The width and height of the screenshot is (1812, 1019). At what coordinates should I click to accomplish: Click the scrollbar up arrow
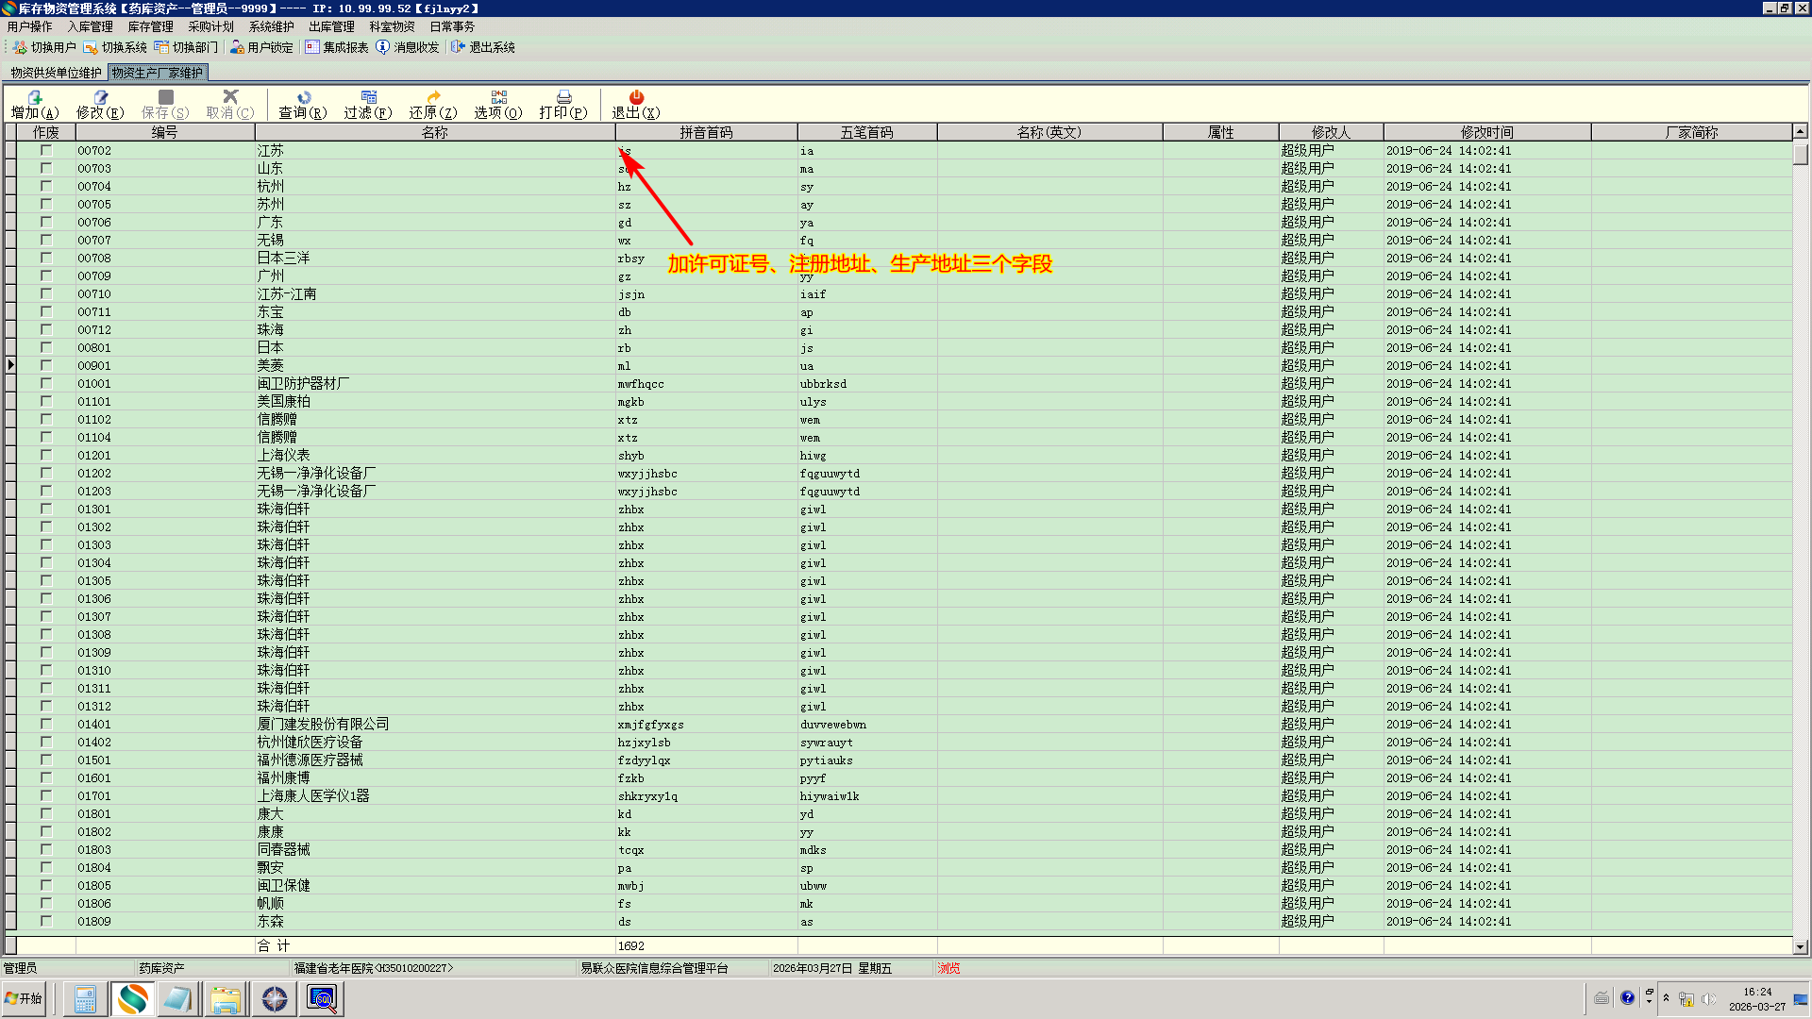pos(1800,132)
